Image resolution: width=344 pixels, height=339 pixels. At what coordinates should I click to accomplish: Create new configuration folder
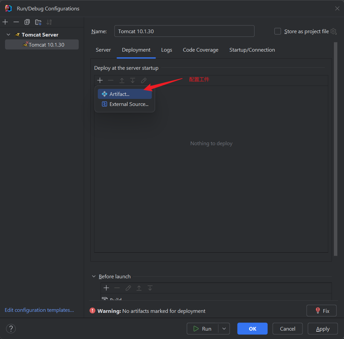coord(38,22)
